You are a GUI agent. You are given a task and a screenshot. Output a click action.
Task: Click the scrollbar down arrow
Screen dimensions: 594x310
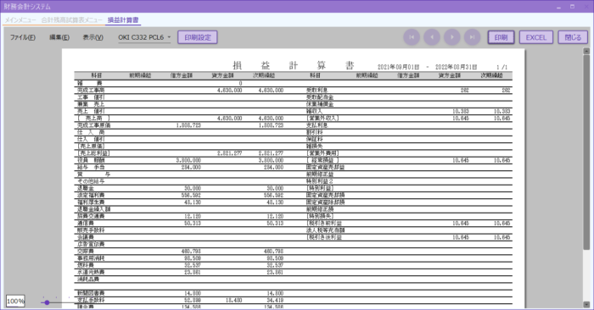pyautogui.click(x=586, y=304)
